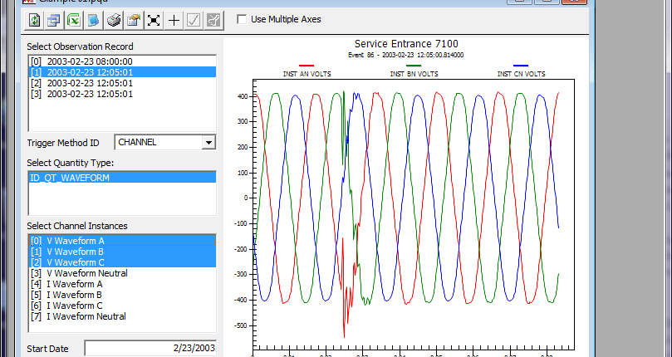Image resolution: width=672 pixels, height=357 pixels.
Task: Activate the crosshair plus cursor icon
Action: point(174,19)
